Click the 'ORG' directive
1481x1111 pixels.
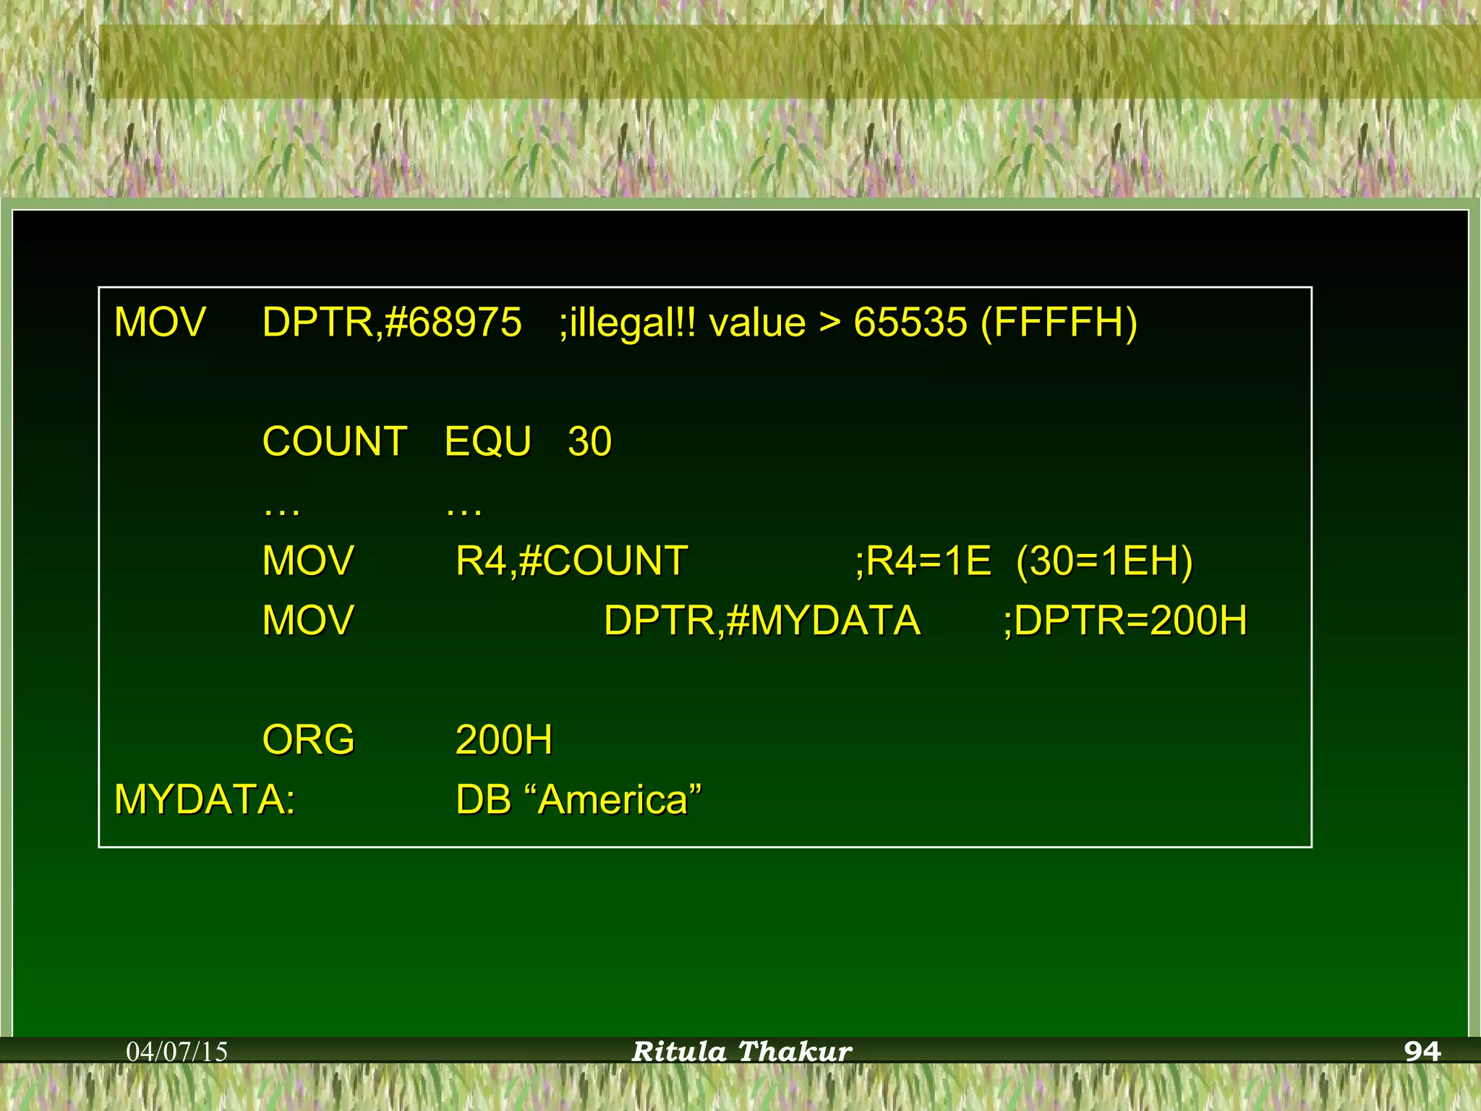309,740
